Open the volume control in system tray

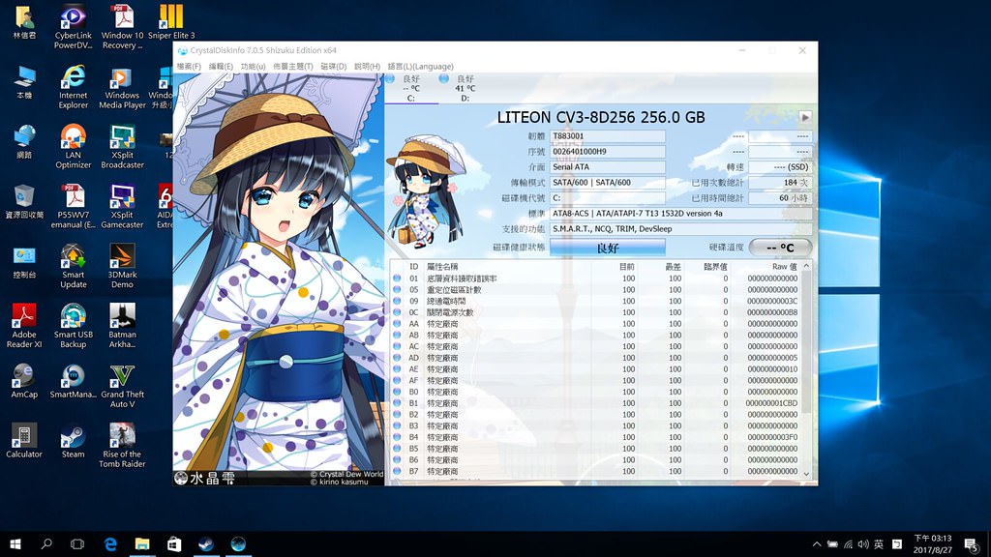coord(862,543)
